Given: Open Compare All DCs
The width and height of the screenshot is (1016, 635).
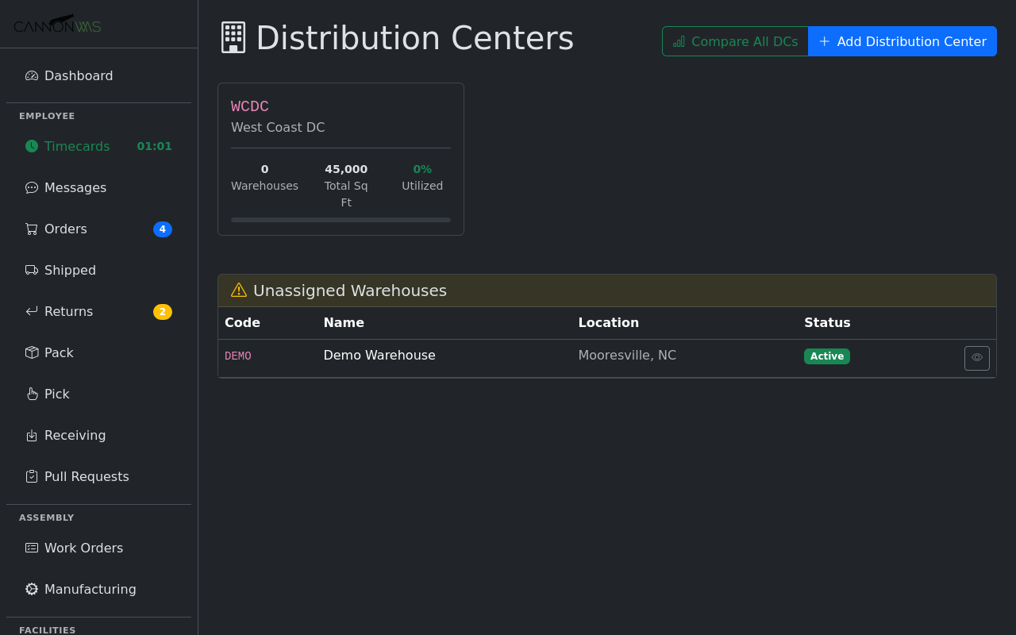Looking at the screenshot, I should [x=734, y=41].
